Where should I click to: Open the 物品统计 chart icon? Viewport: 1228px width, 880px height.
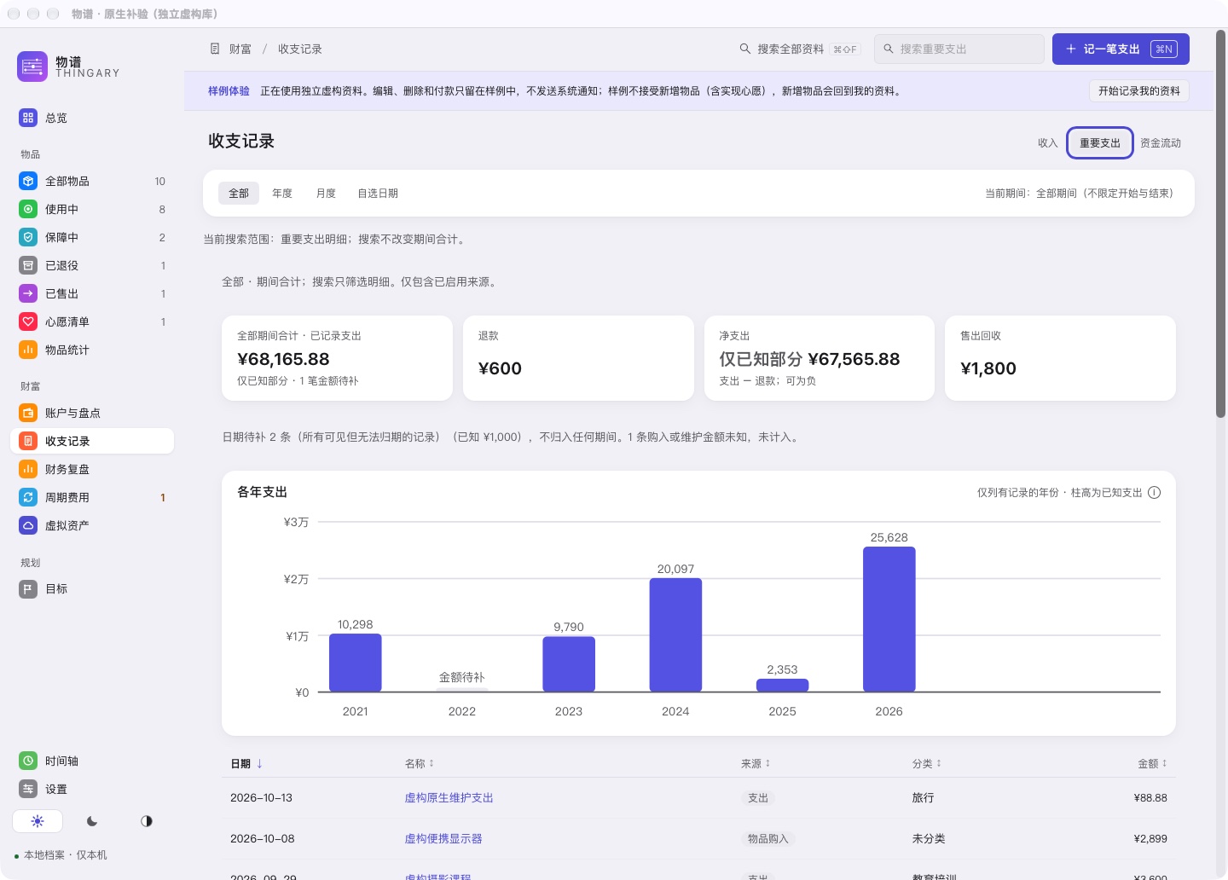pyautogui.click(x=28, y=350)
